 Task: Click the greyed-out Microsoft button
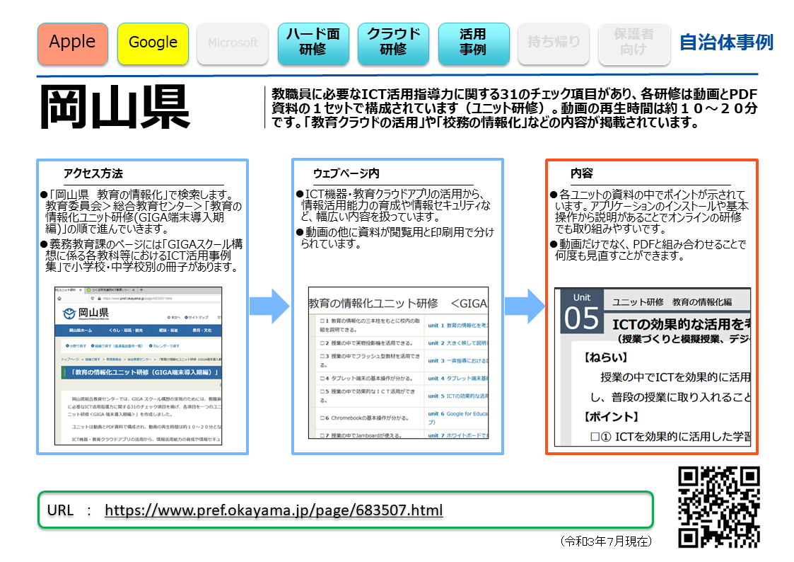pos(233,43)
